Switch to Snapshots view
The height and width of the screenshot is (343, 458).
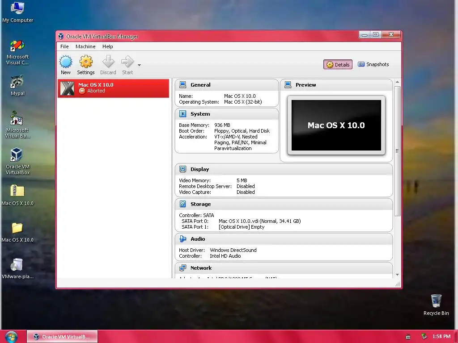pos(373,64)
